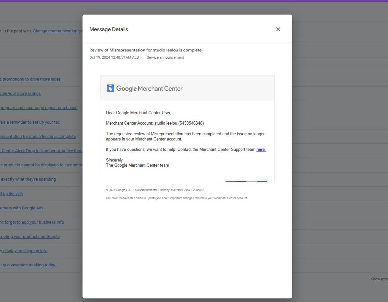Open 'products cannot be displayed to customers' message
This screenshot has height=302, width=388.
click(41, 165)
